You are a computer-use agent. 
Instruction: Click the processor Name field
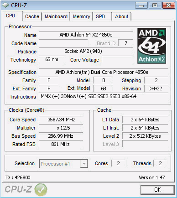[86, 35]
